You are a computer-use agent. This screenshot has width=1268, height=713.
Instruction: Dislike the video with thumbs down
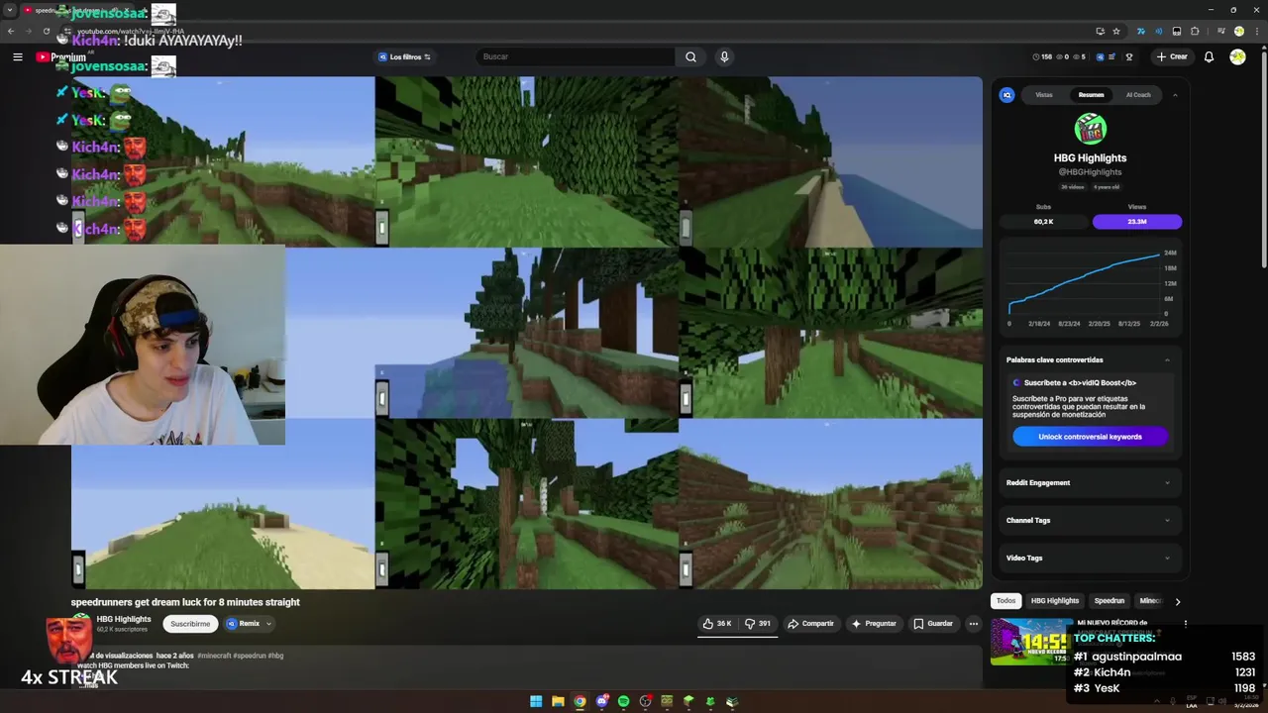tap(758, 624)
